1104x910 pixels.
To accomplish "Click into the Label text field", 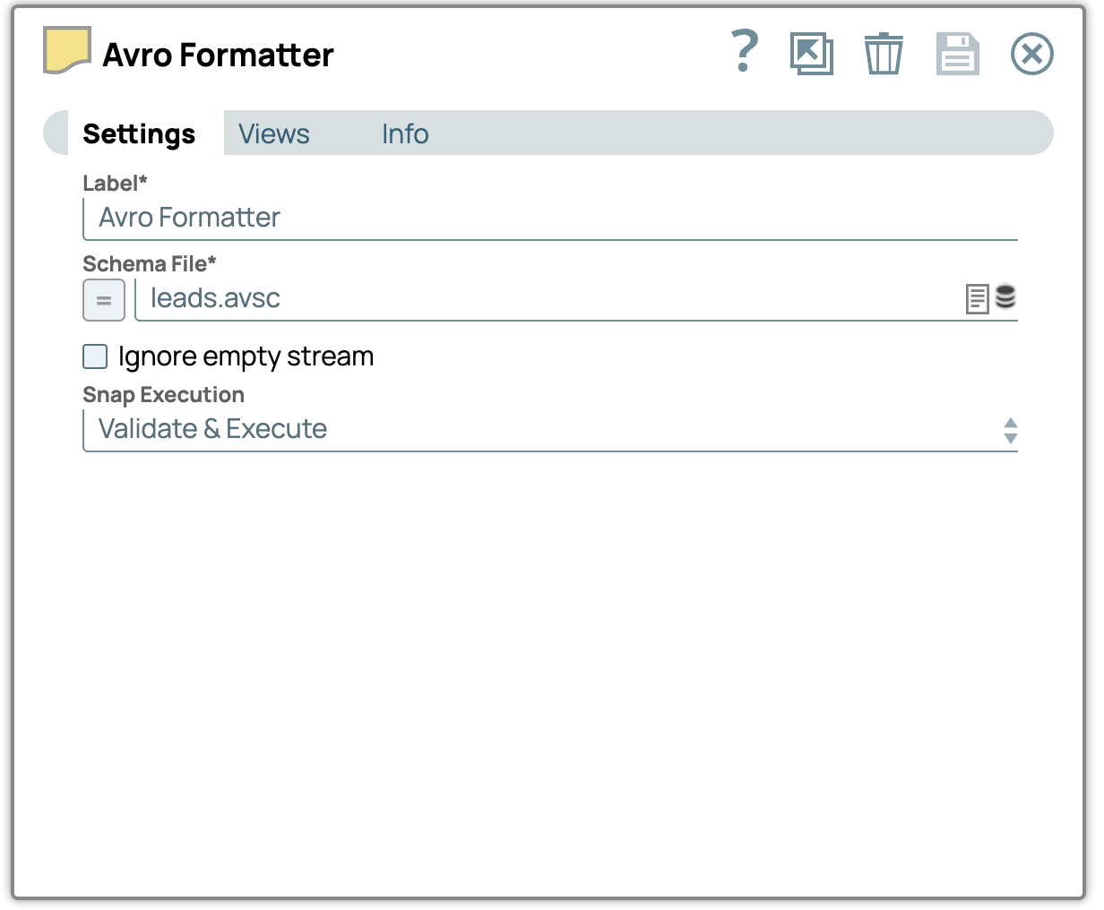I will [x=549, y=218].
